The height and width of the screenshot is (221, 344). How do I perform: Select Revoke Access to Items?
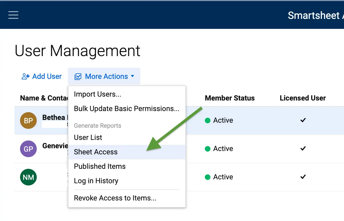[x=127, y=198]
